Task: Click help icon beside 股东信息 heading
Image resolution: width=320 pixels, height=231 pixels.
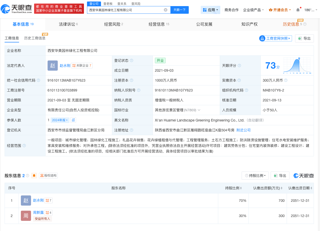Action: coord(27,176)
